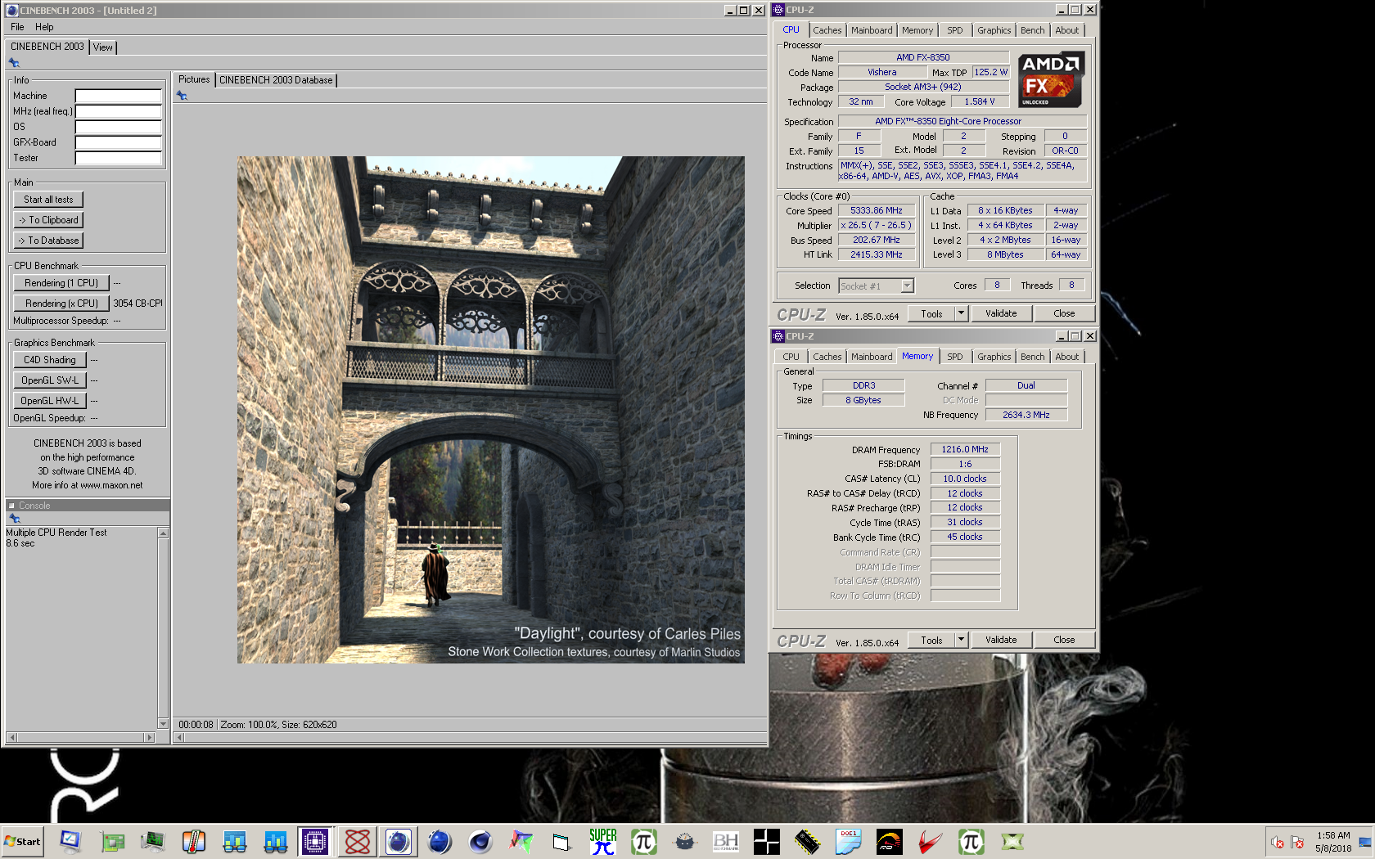Click the pin icon under the Pictures tab
1375x859 pixels.
pyautogui.click(x=182, y=96)
